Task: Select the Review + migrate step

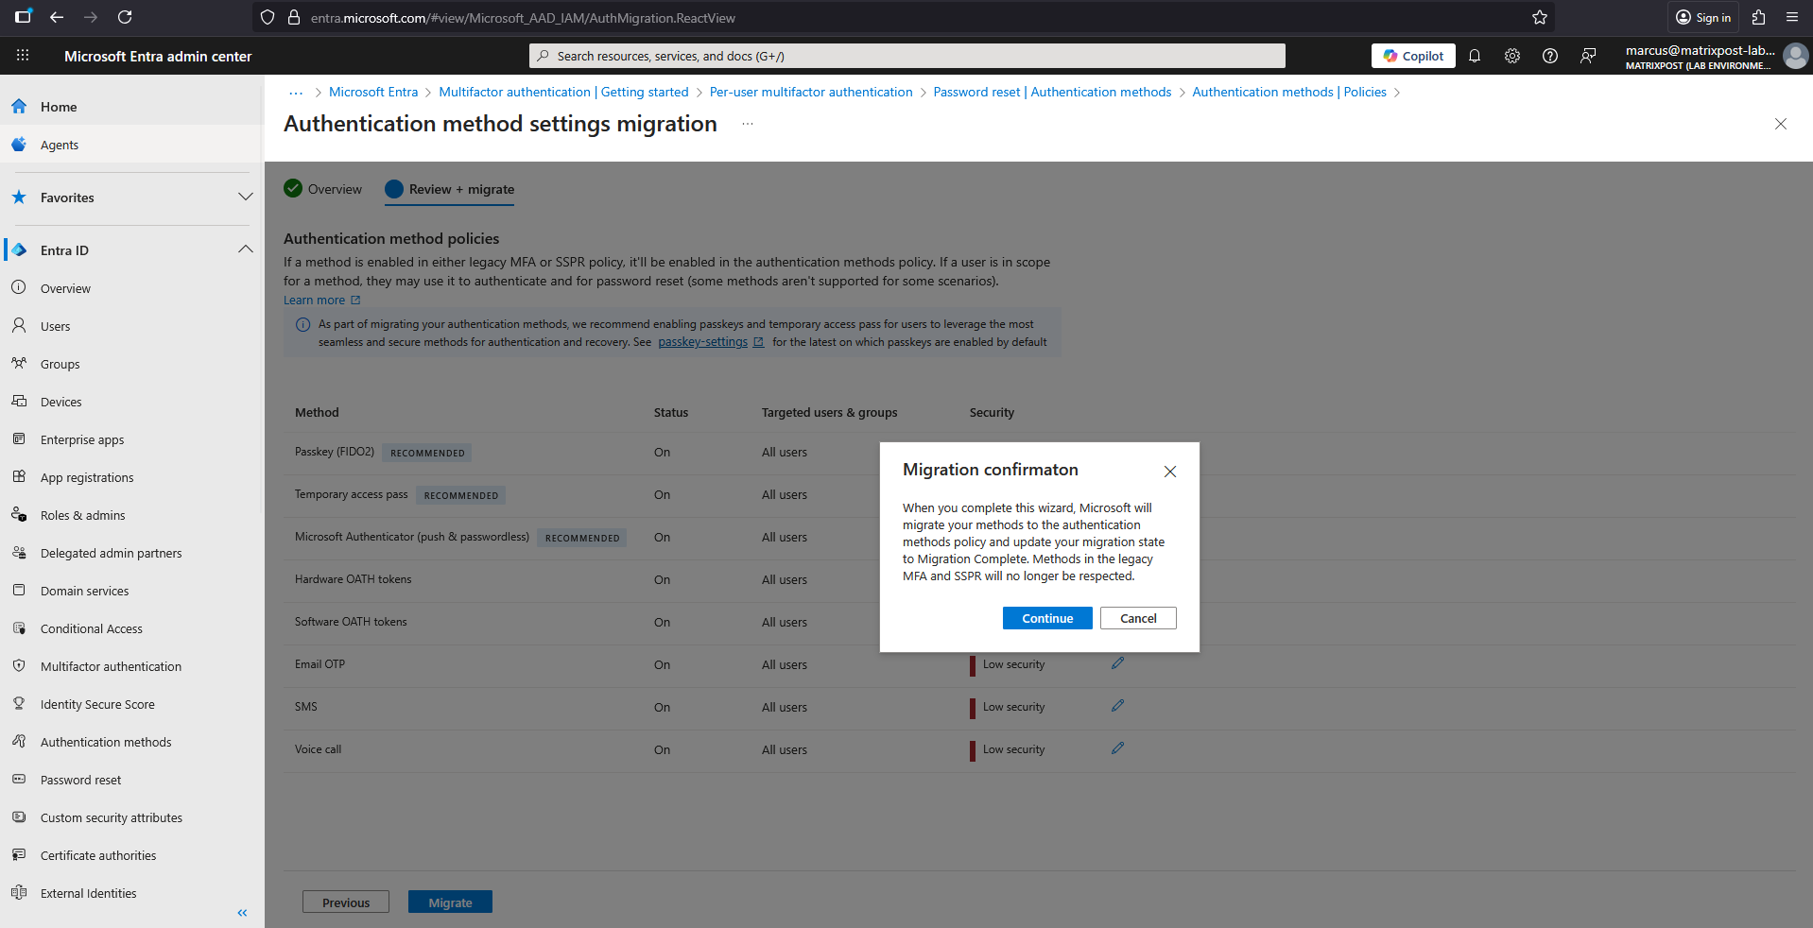Action: click(450, 189)
